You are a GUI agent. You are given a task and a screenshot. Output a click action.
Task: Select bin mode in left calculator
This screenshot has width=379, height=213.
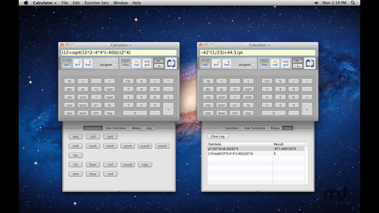(78, 63)
